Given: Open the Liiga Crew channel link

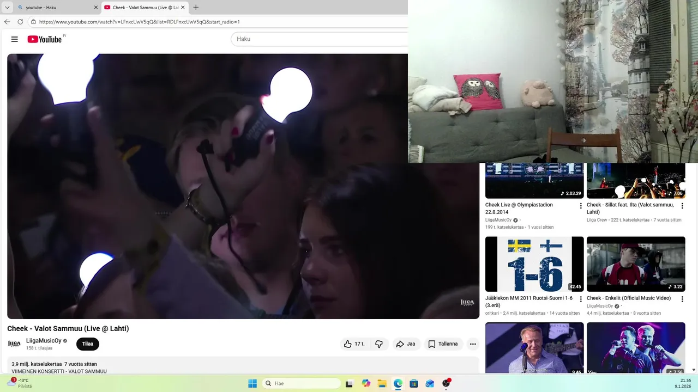Looking at the screenshot, I should (597, 220).
